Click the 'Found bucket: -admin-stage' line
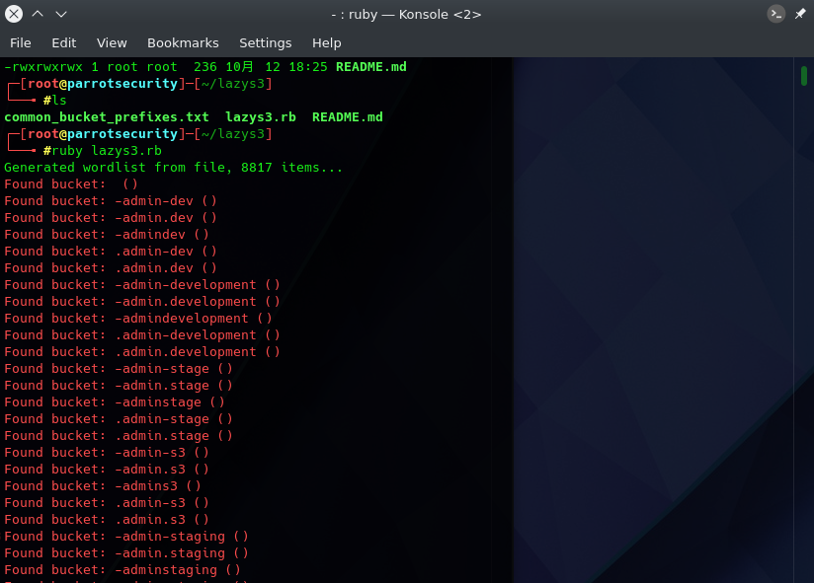This screenshot has height=583, width=814. (x=119, y=369)
